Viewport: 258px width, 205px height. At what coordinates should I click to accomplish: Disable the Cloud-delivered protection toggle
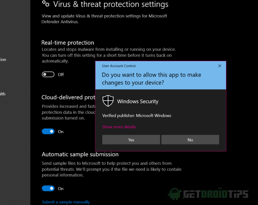pos(48,132)
